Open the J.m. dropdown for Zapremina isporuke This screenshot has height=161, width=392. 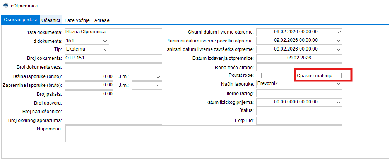pos(158,85)
